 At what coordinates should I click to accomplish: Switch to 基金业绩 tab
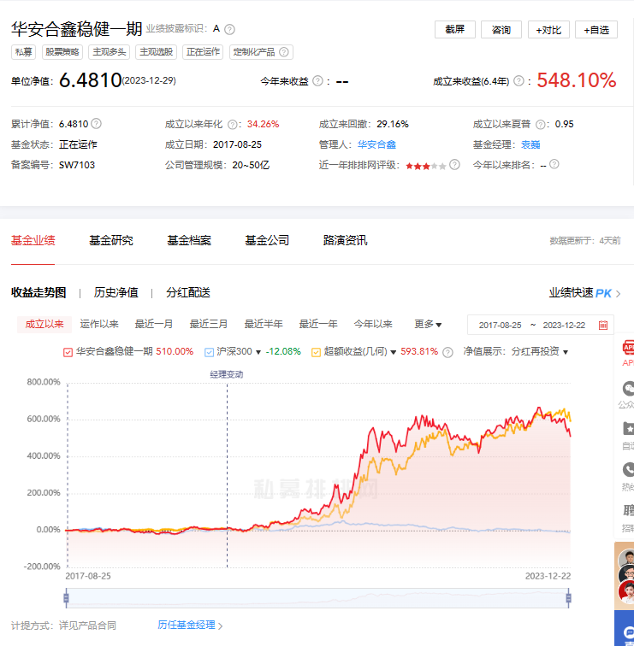point(33,240)
